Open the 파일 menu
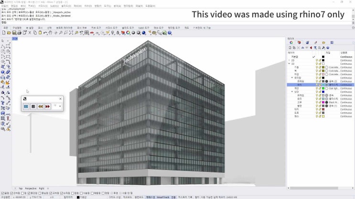This screenshot has height=199, width=355. tap(4, 6)
